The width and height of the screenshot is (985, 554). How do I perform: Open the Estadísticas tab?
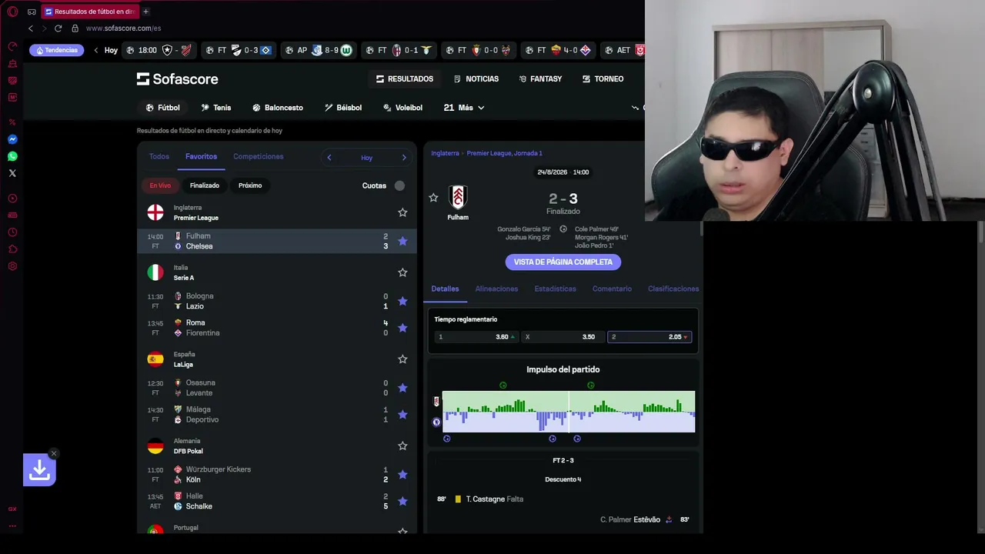click(555, 289)
